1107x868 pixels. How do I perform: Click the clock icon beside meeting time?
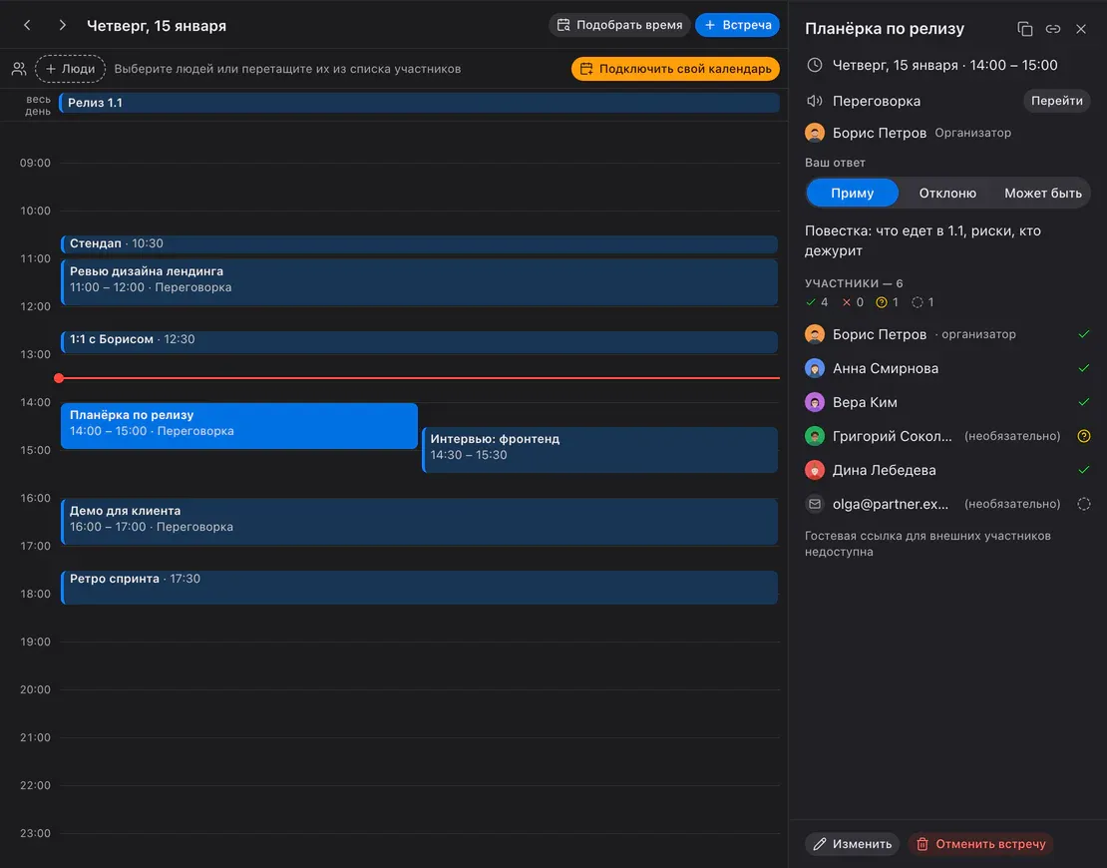pos(815,65)
